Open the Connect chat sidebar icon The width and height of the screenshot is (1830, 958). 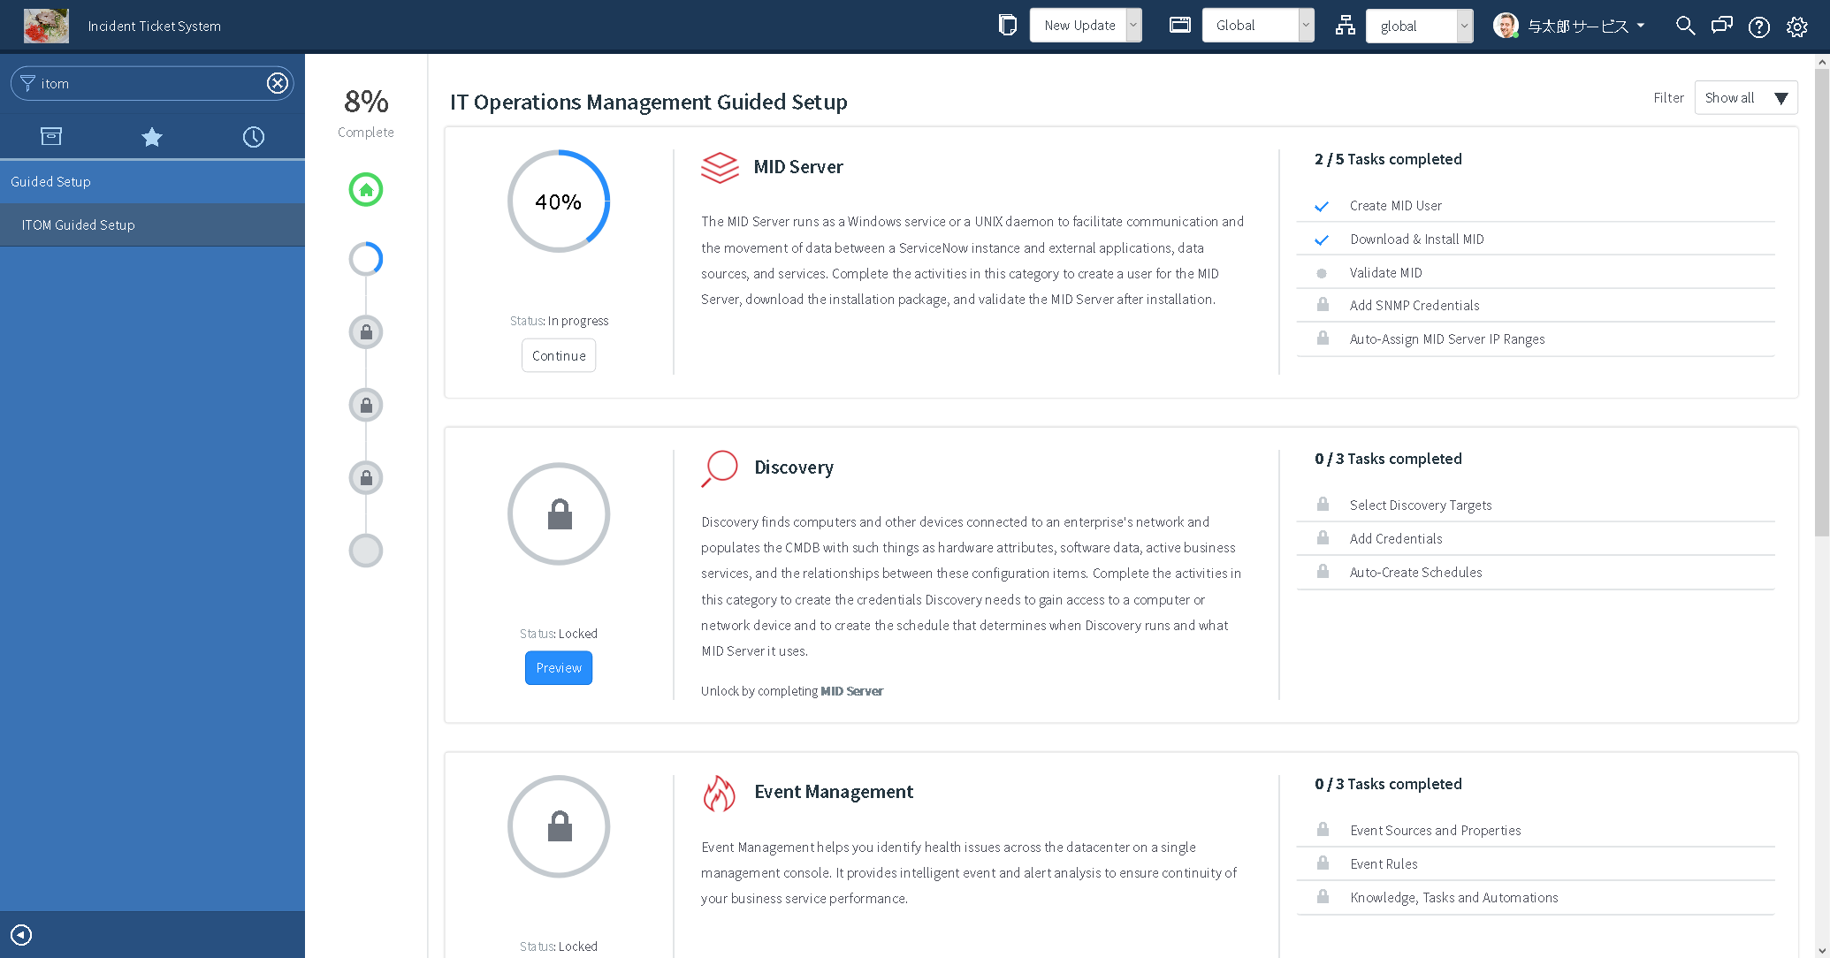[x=1721, y=26]
